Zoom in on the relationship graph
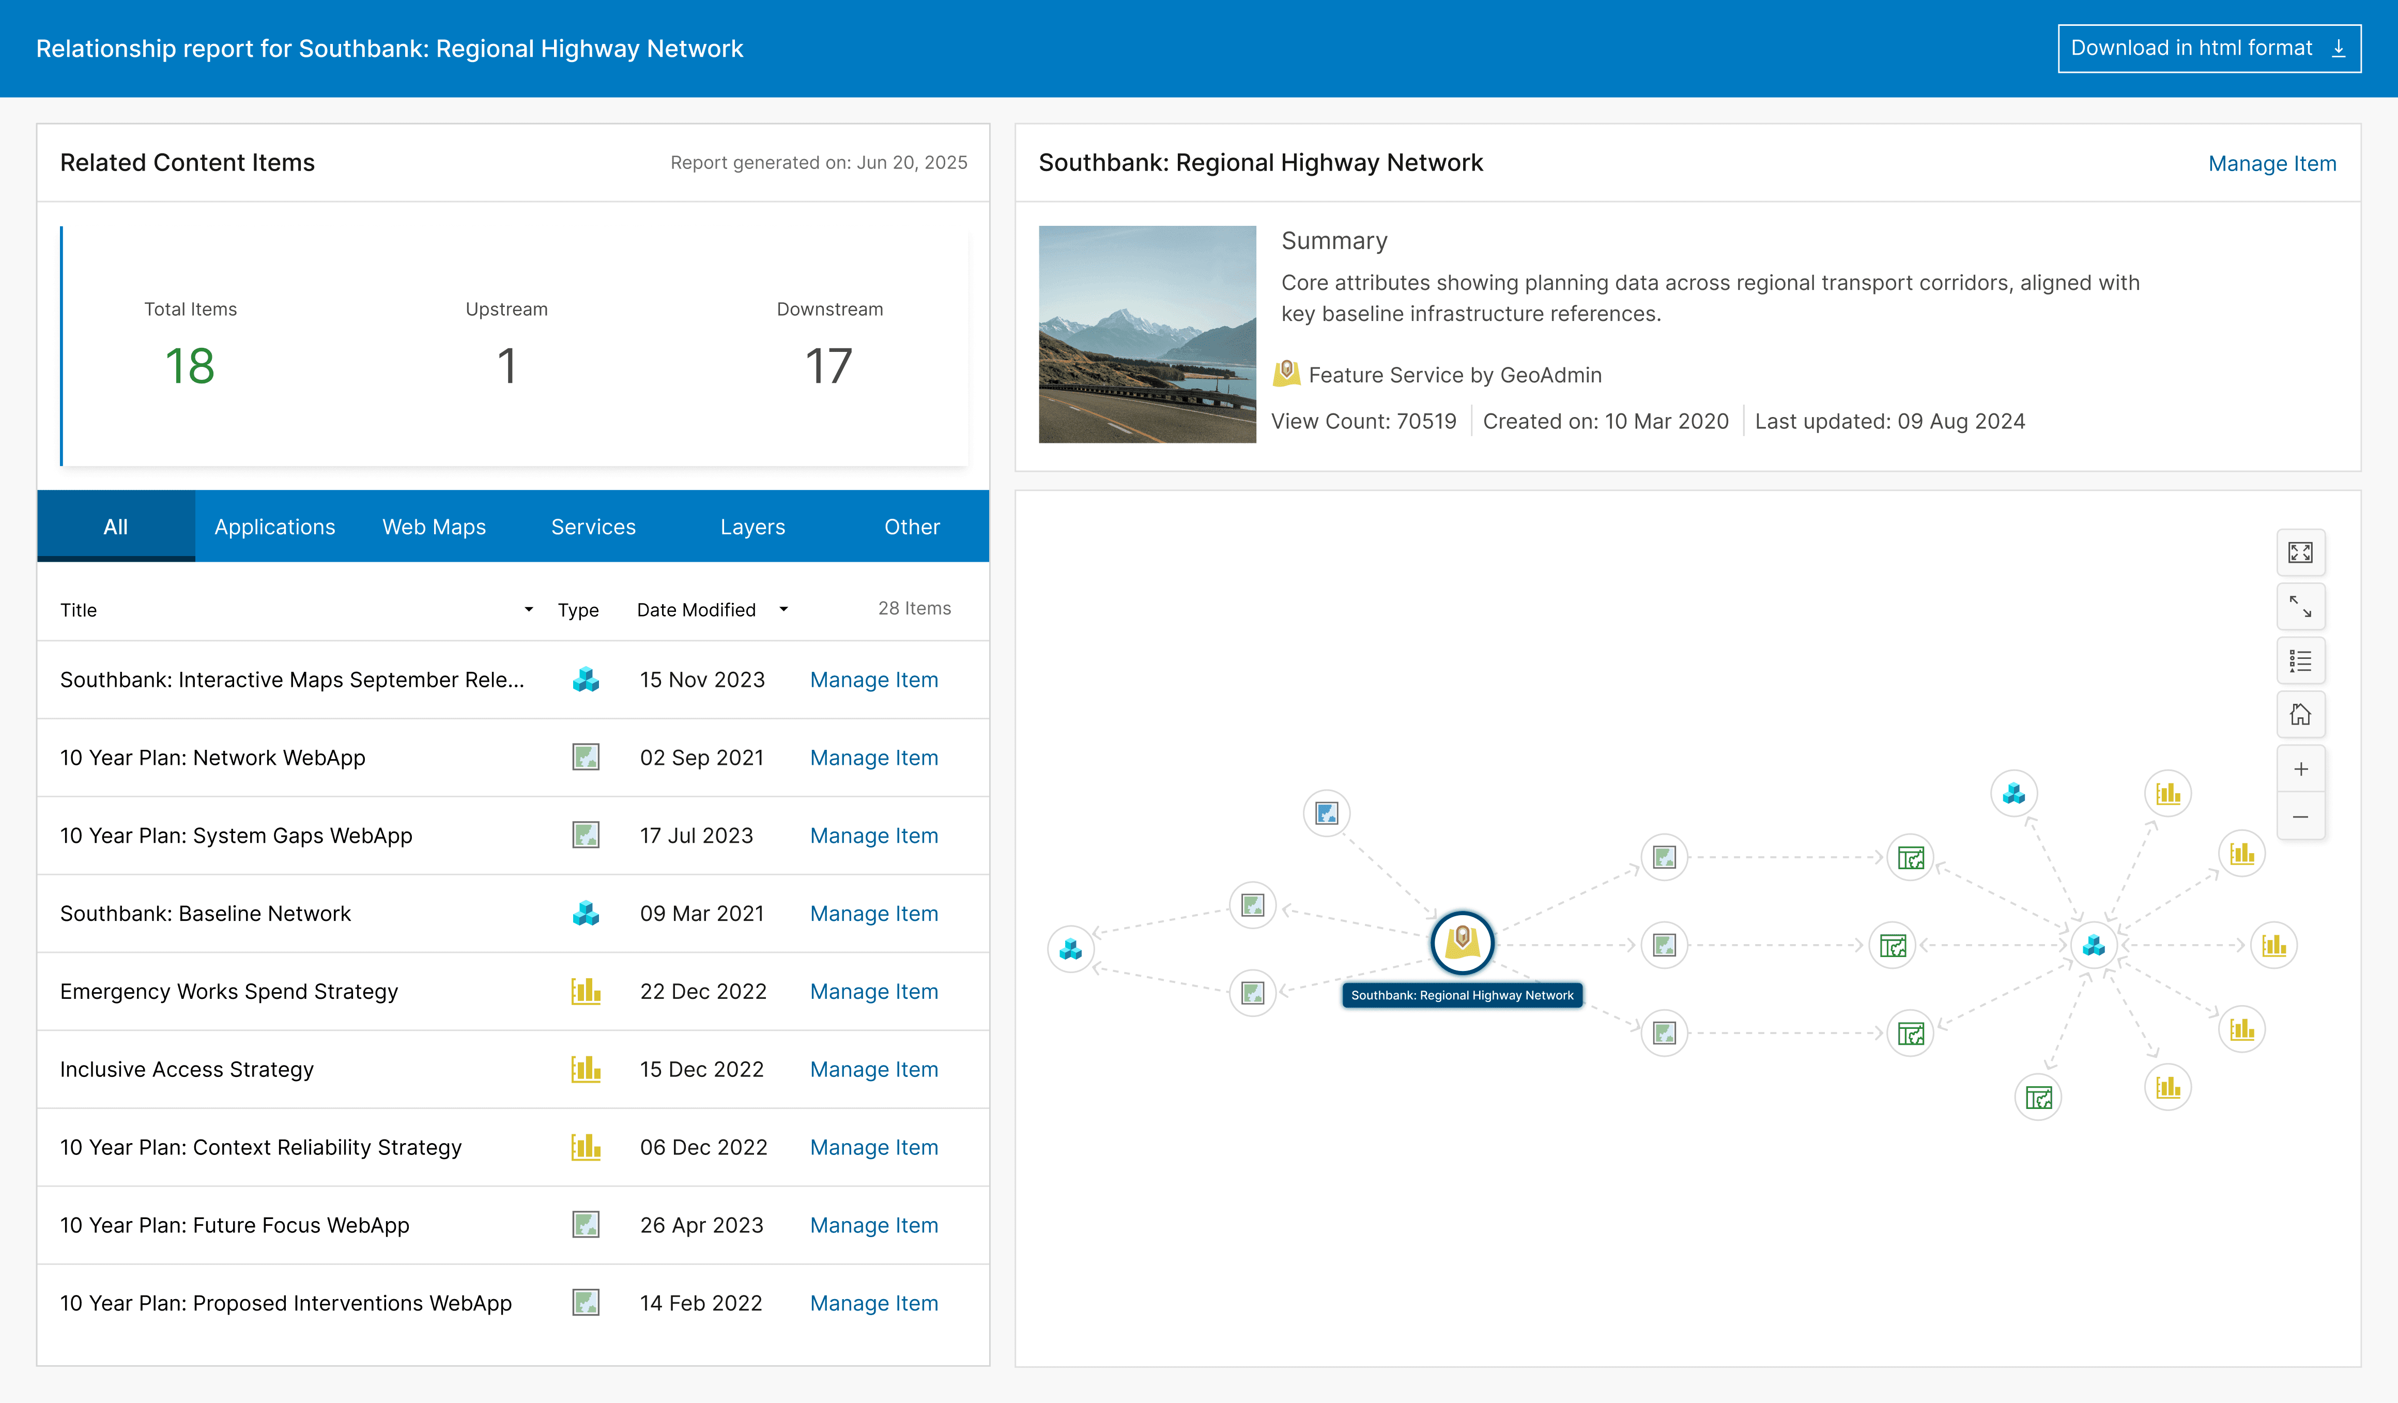Screen dimensions: 2398x1403 (2300, 769)
